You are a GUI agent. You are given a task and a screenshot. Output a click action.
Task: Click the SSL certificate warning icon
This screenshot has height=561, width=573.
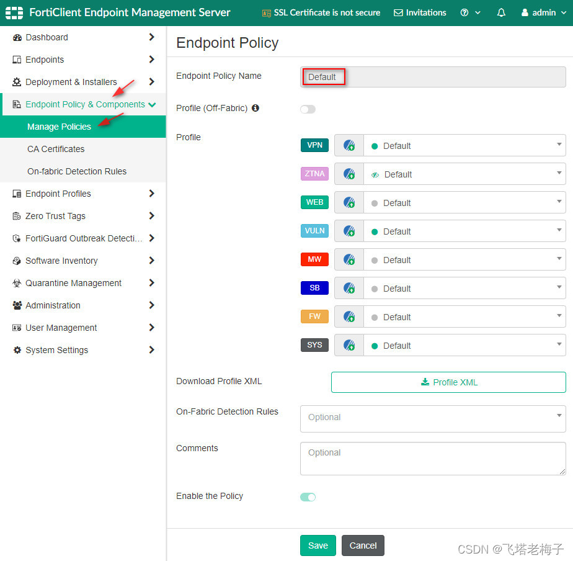[267, 13]
